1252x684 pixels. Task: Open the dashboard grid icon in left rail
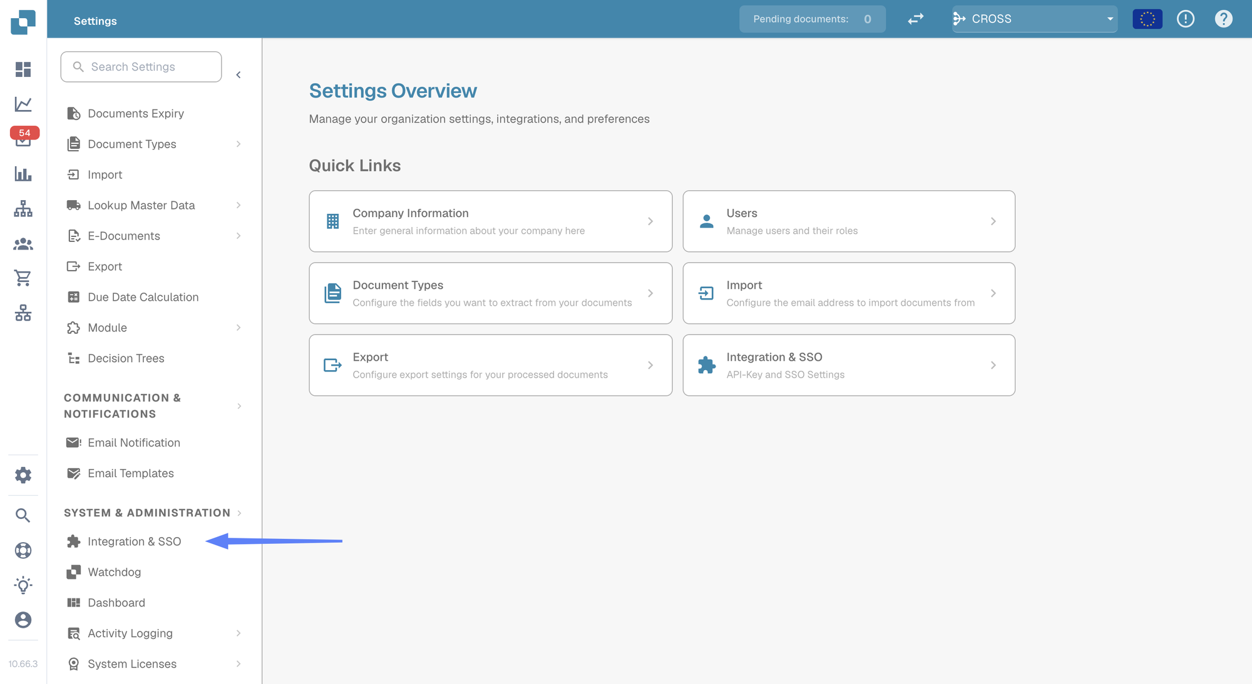(23, 69)
